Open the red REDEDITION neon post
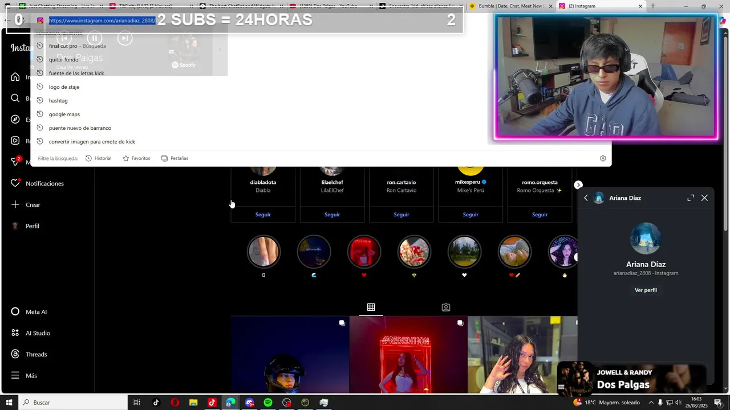Image resolution: width=730 pixels, height=410 pixels. 408,355
